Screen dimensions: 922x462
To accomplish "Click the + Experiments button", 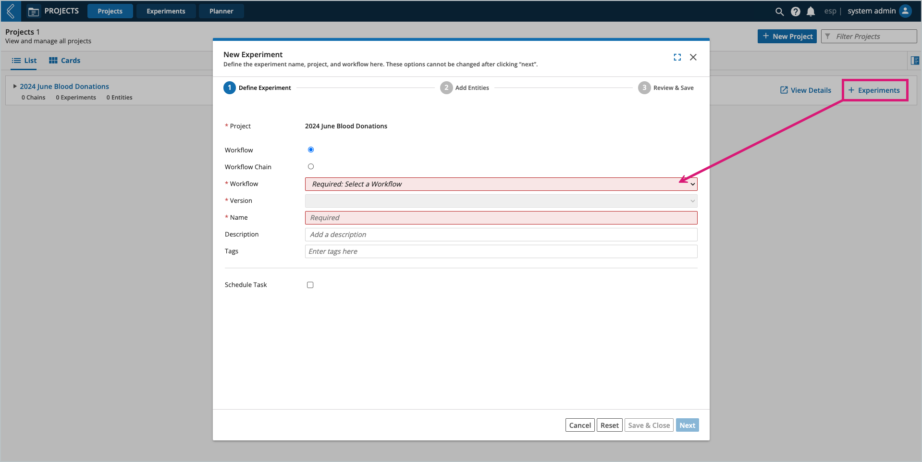I will 874,90.
